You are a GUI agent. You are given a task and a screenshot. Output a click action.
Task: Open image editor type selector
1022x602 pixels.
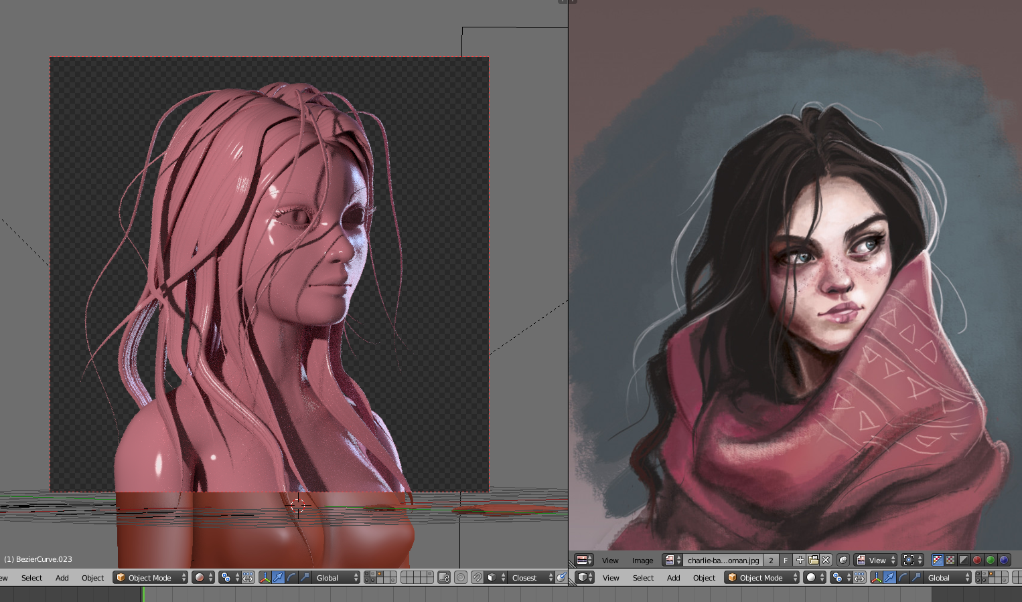click(x=585, y=560)
